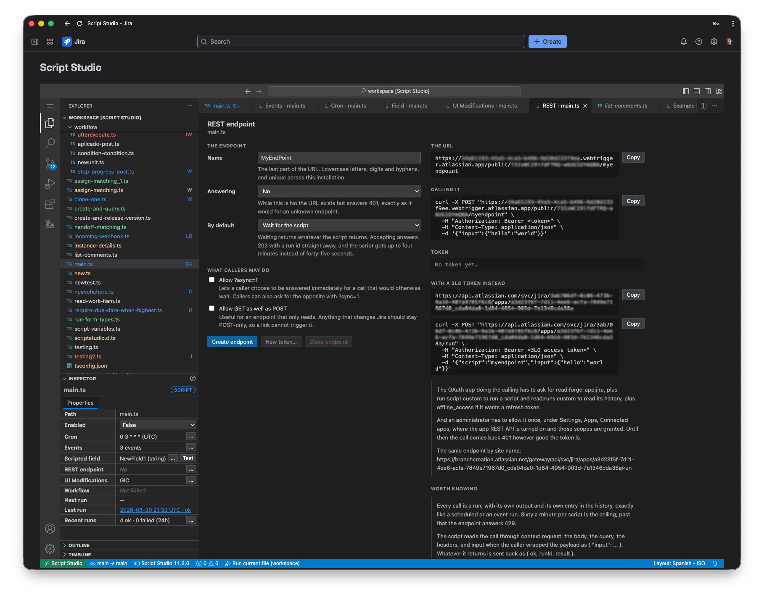The image size is (764, 600).
Task: Click the New token... button
Action: [x=281, y=342]
